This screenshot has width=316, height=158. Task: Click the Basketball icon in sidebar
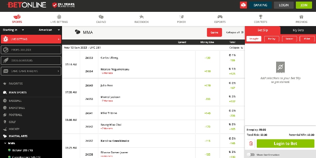click(5, 107)
